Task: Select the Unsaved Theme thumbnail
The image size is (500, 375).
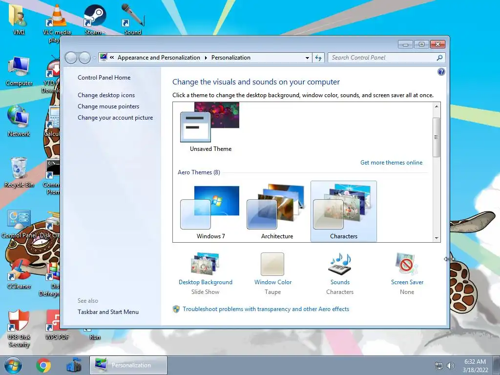Action: pos(210,127)
